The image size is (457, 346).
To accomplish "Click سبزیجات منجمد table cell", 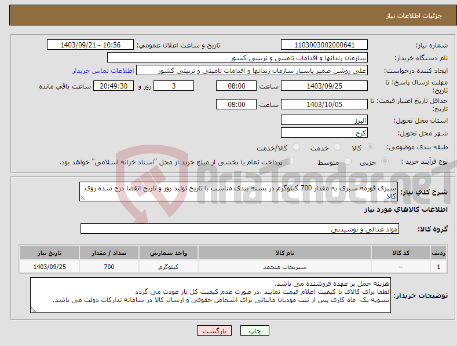I will point(284,267).
